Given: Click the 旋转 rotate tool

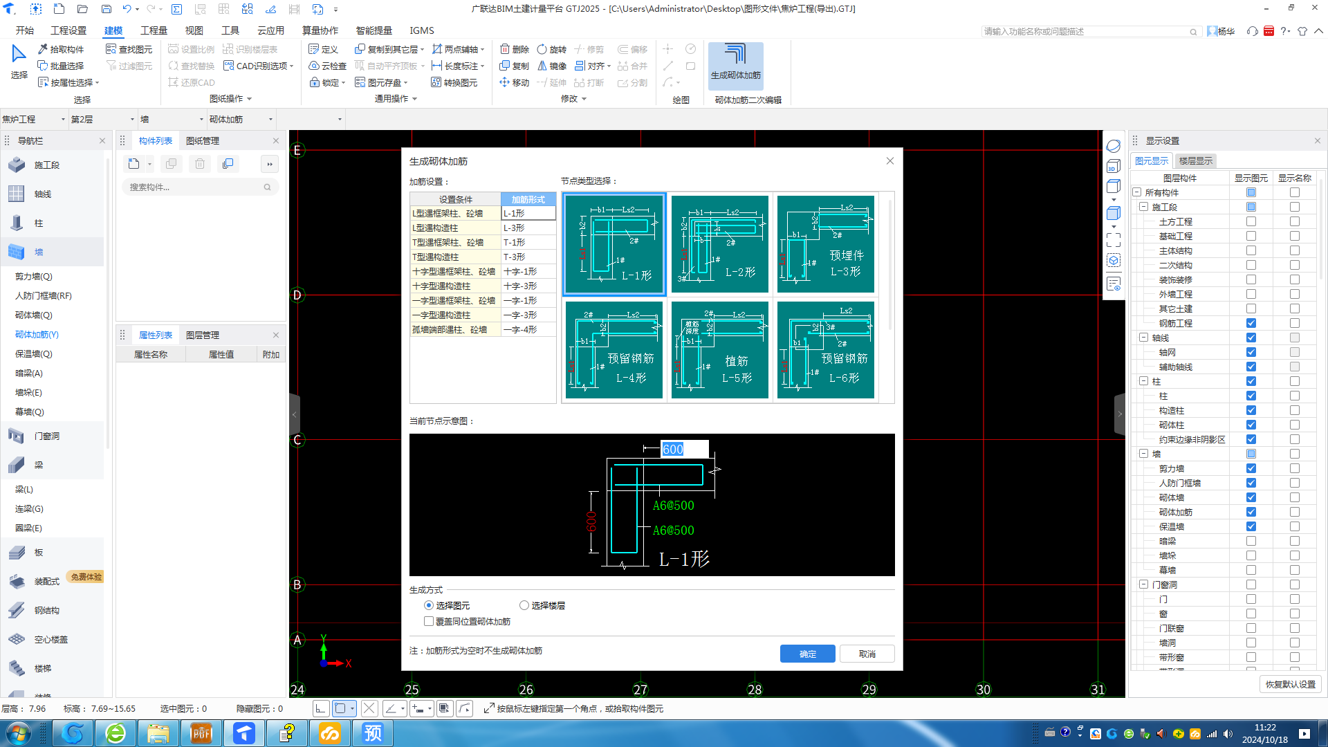Looking at the screenshot, I should tap(552, 49).
